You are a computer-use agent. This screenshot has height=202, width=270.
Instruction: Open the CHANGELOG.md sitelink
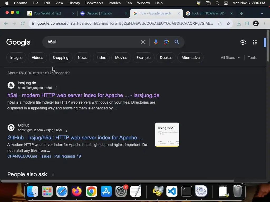pos(22,156)
